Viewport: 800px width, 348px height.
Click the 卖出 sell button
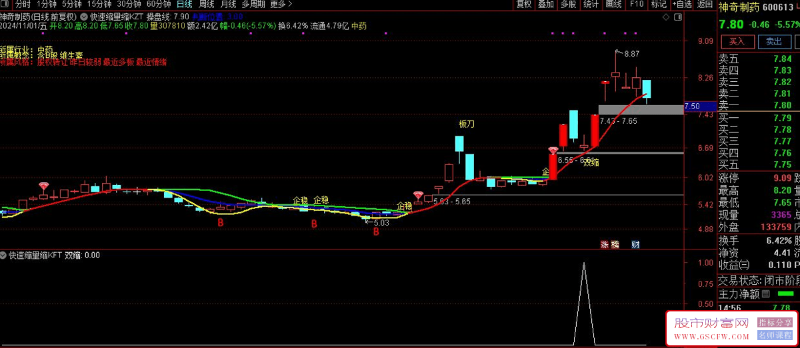pyautogui.click(x=774, y=41)
